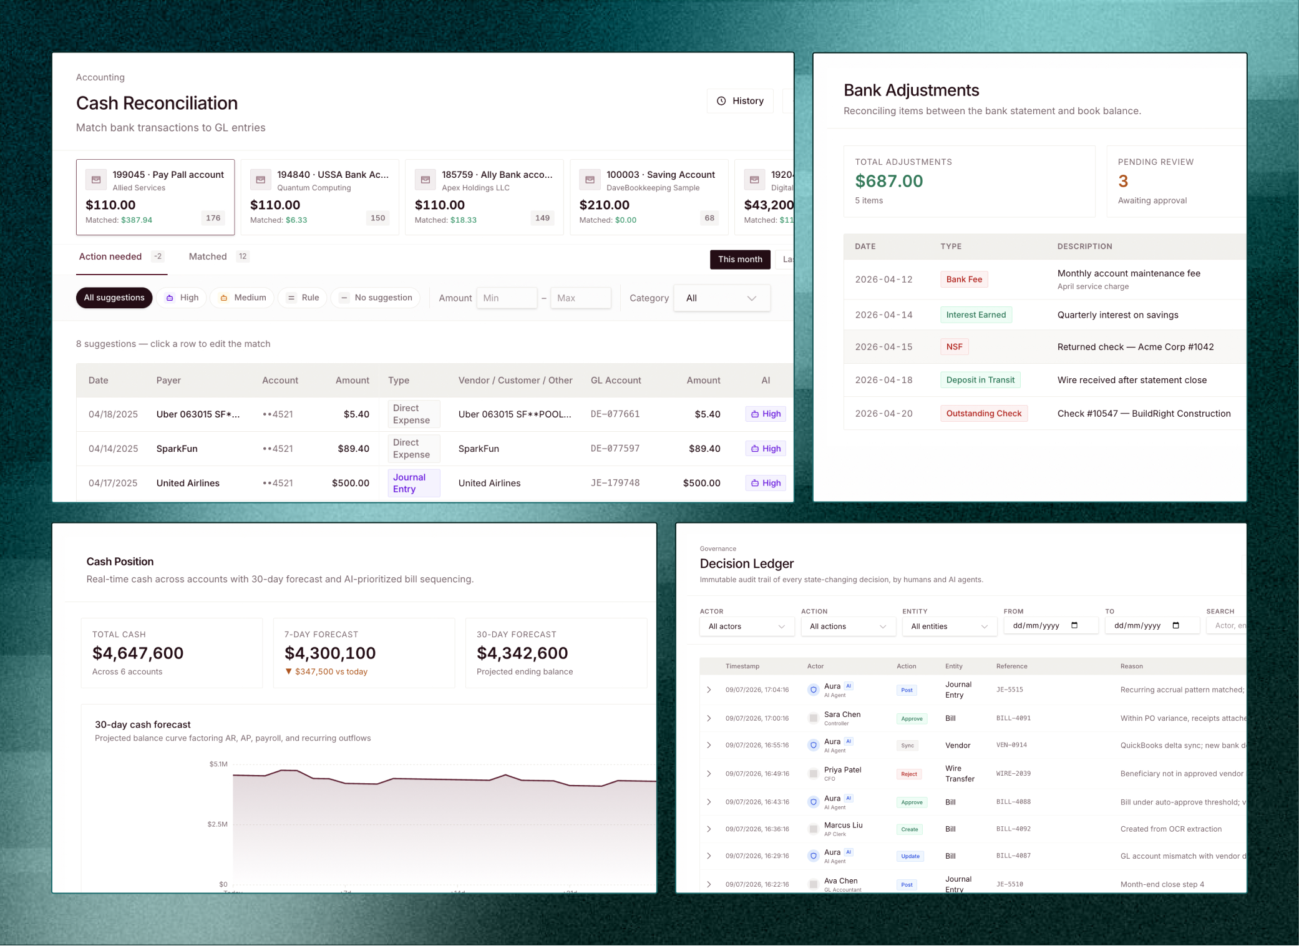Toggle the No suggestion filter chip
This screenshot has height=946, width=1299.
coord(376,298)
